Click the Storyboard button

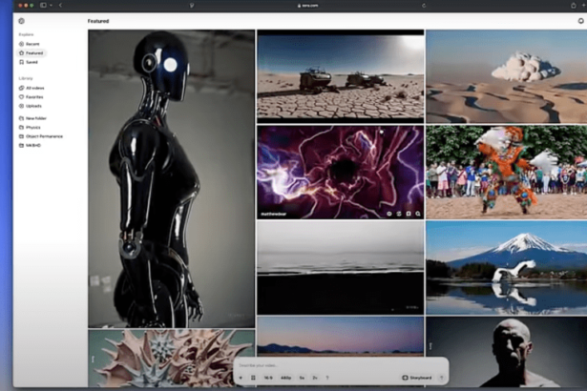[x=417, y=378]
